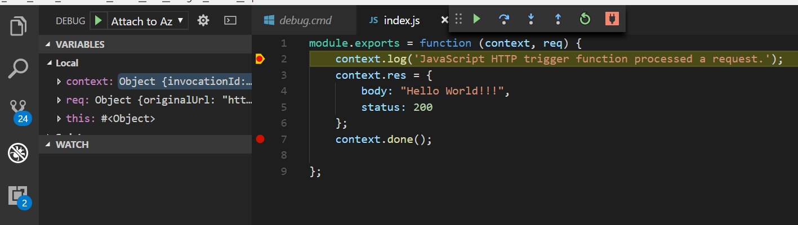This screenshot has width=798, height=225.
Task: Click the 'body:' property on line 4
Action: click(x=377, y=91)
